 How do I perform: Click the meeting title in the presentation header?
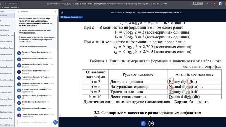point(146,13)
